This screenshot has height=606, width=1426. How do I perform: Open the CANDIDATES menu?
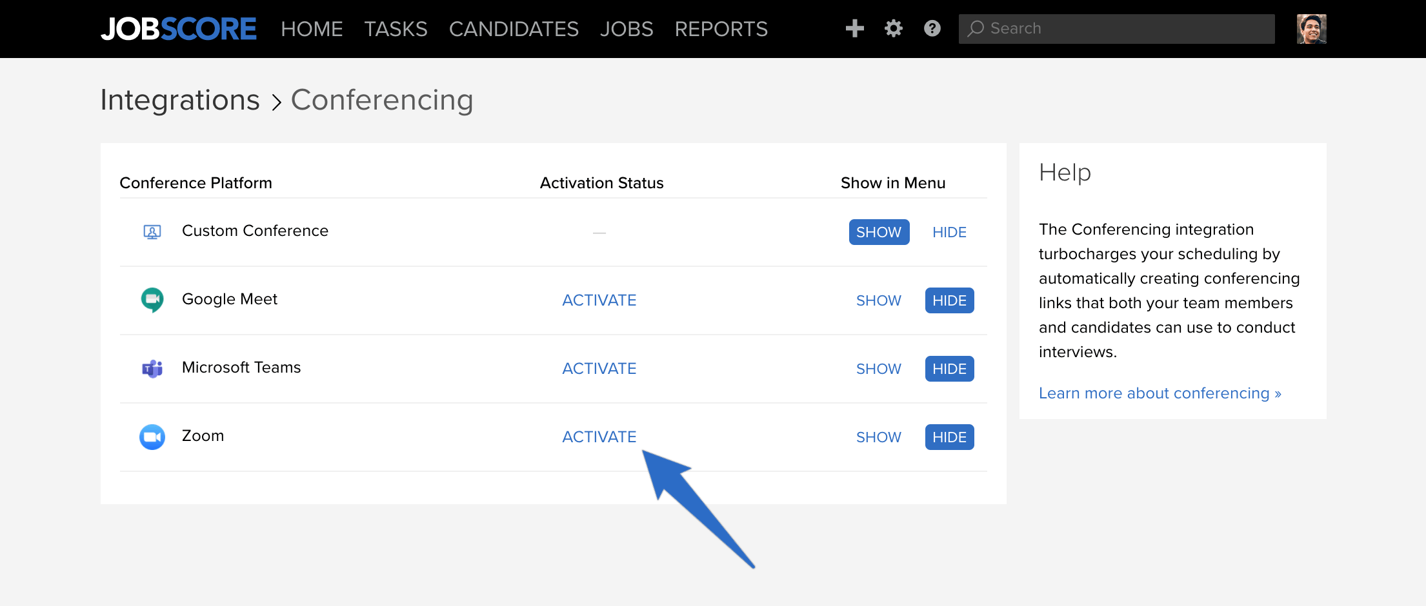514,29
